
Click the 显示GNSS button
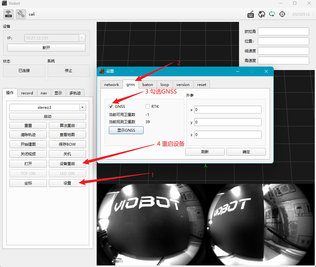(x=126, y=130)
